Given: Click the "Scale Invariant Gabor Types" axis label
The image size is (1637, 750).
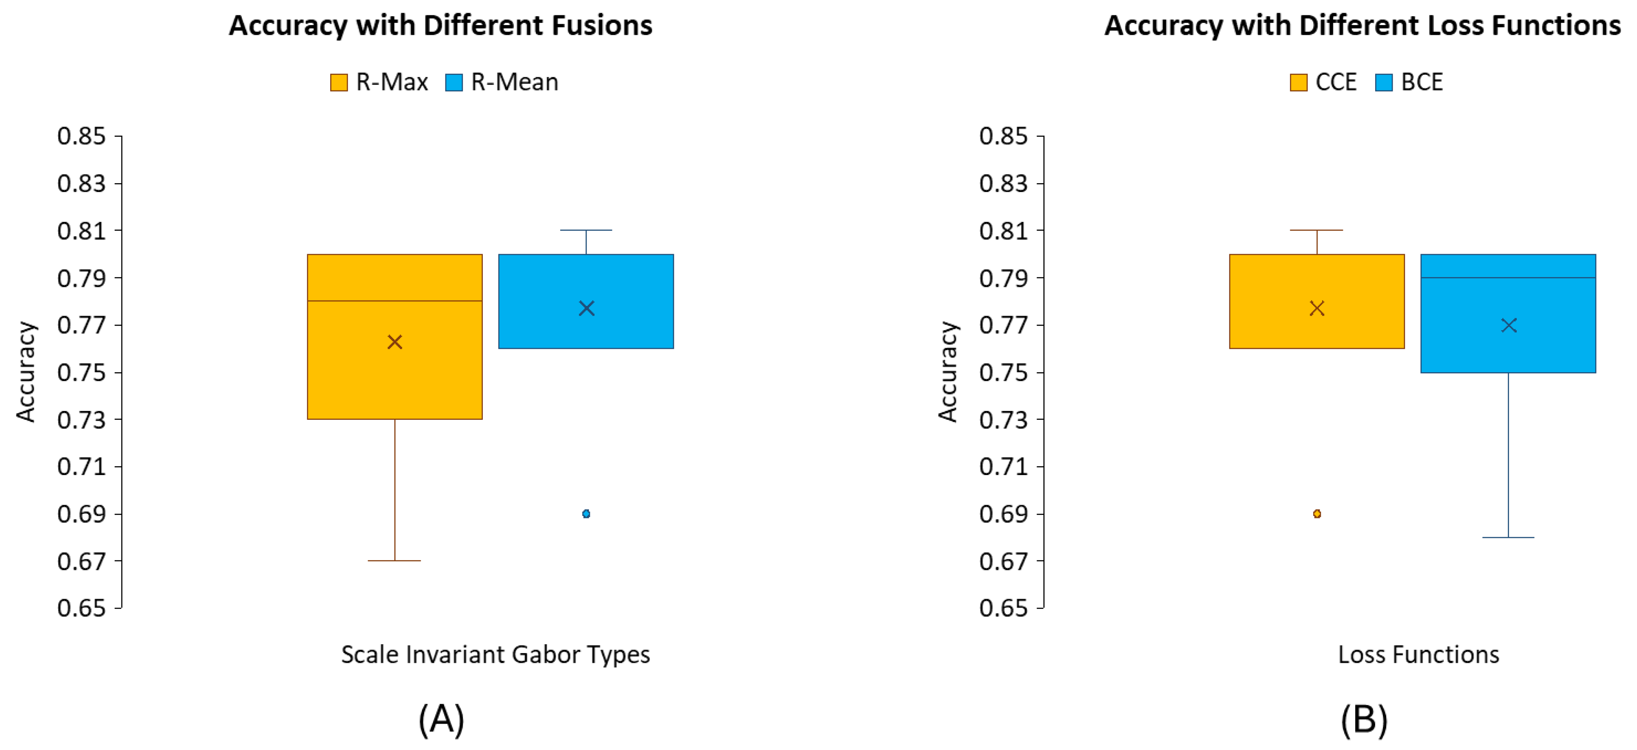Looking at the screenshot, I should (x=495, y=654).
